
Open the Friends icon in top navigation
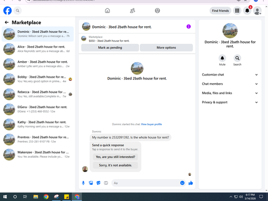point(132,11)
